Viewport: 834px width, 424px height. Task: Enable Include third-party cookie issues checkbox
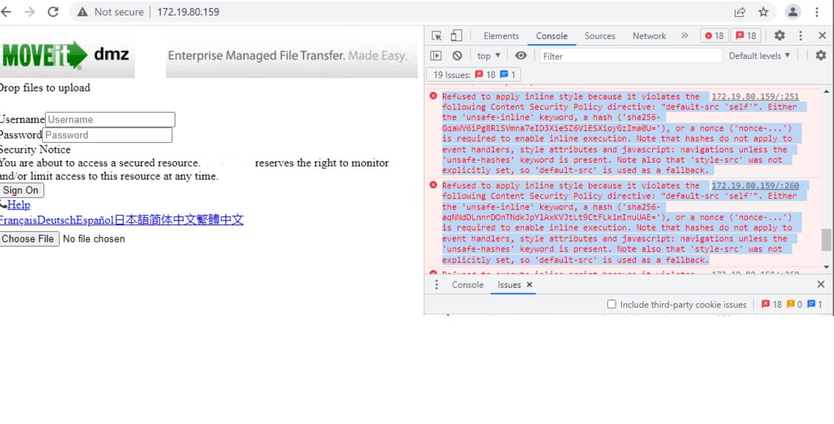coord(612,304)
